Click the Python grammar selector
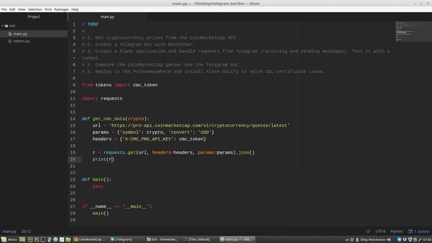Screen dimensions: 432x243 click(396, 232)
